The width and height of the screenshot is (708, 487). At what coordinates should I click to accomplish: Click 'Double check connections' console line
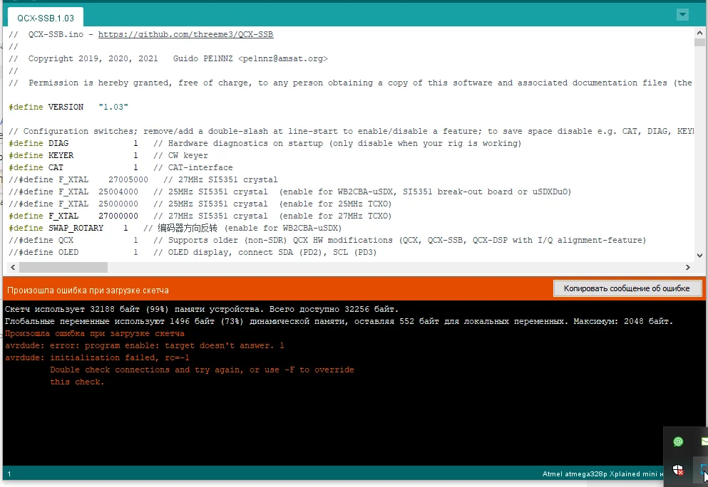202,370
